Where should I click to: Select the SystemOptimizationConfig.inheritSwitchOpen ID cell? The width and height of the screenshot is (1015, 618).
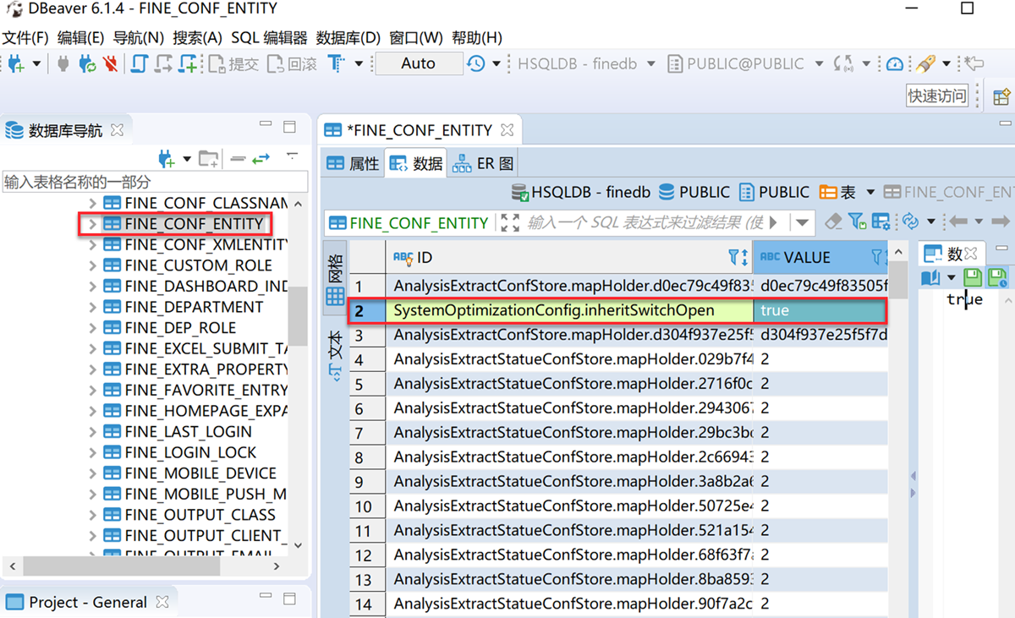click(569, 310)
